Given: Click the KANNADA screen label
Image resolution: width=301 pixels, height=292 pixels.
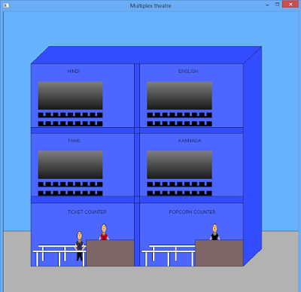Looking at the screenshot, I should tap(190, 141).
